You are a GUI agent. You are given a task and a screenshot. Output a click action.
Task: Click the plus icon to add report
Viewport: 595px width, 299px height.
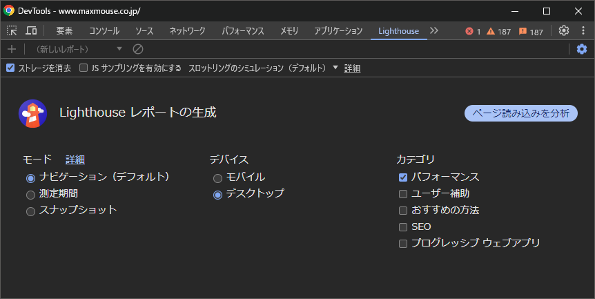12,49
